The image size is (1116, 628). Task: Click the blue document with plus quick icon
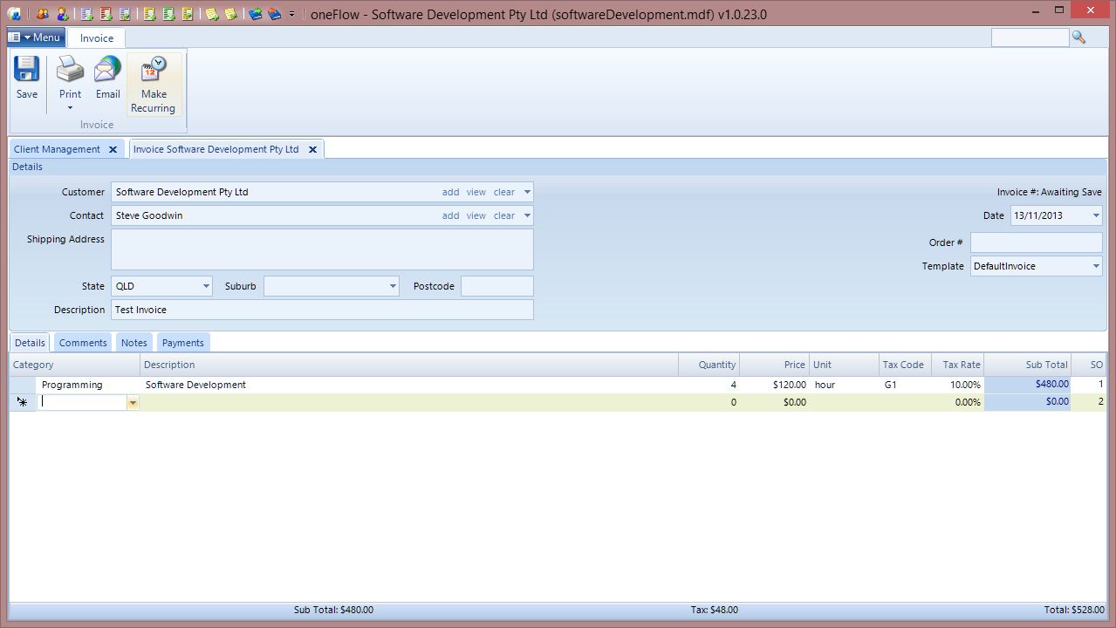pos(86,14)
